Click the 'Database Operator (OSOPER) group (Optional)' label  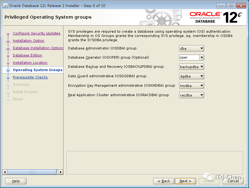tap(109, 57)
